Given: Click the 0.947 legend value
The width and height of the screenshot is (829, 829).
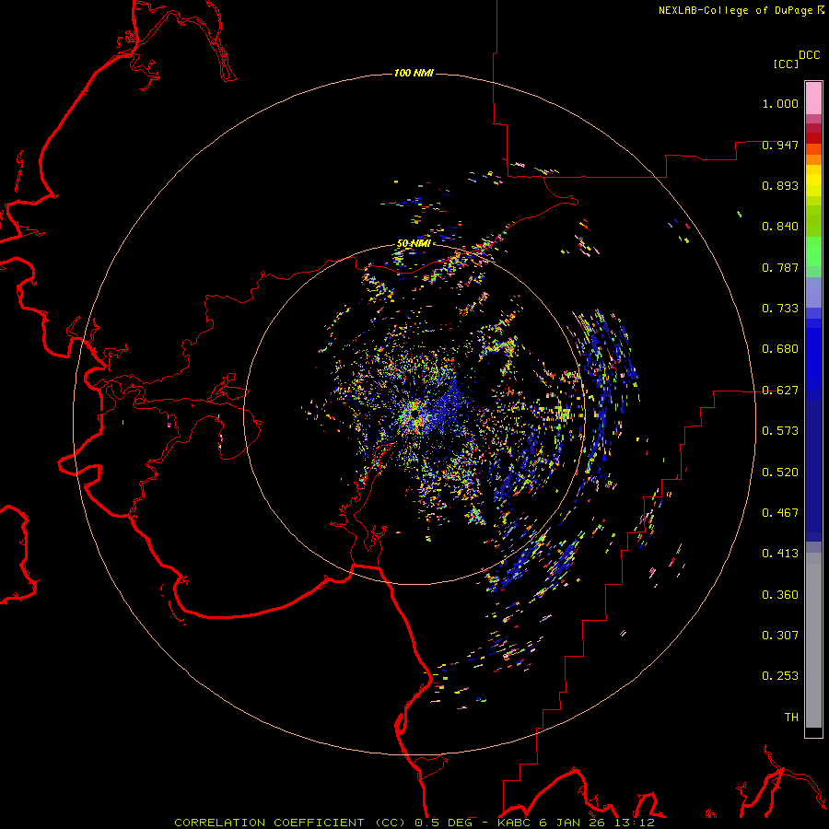Looking at the screenshot, I should pos(780,145).
